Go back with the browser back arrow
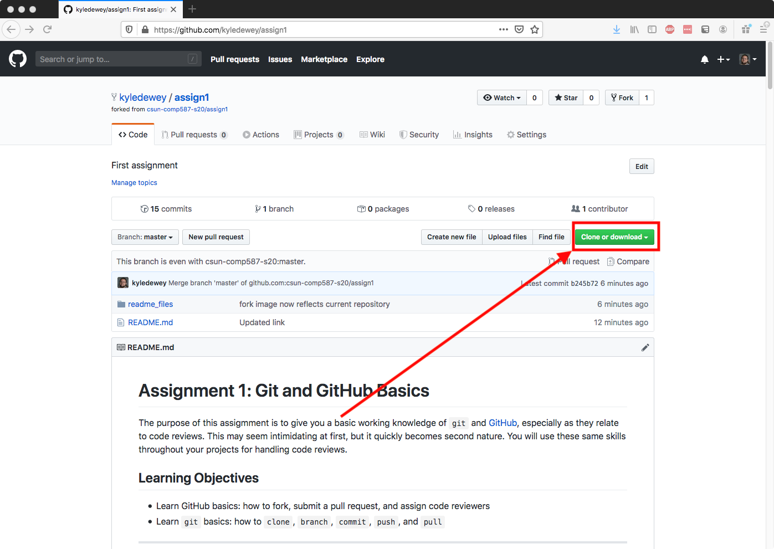Screen dimensions: 774x549 (11, 29)
